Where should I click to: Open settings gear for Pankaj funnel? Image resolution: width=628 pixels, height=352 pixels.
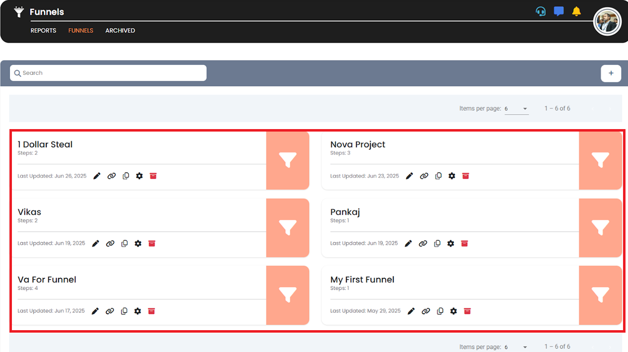pos(451,243)
